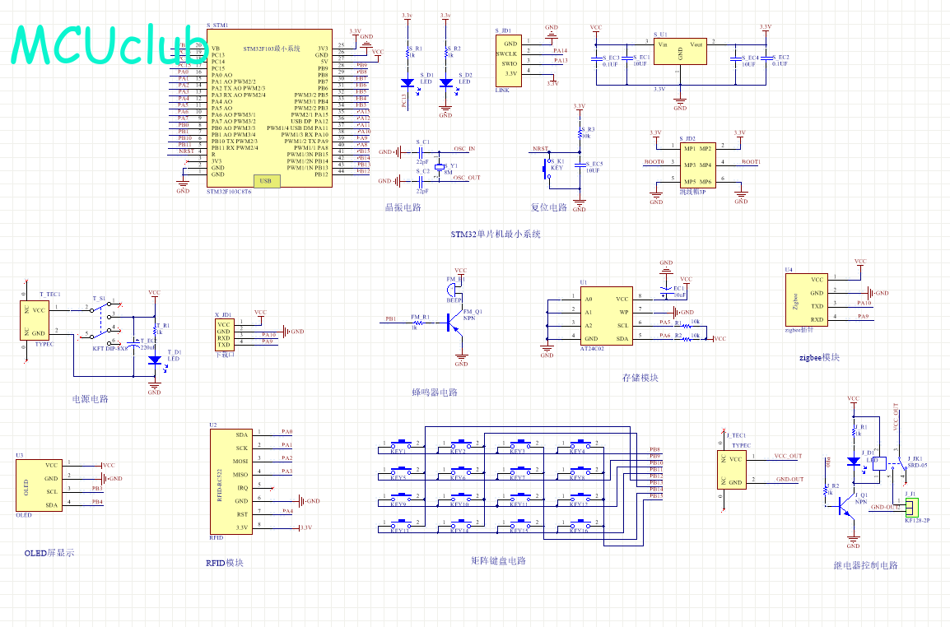Click the '电源电路' caption

91,398
